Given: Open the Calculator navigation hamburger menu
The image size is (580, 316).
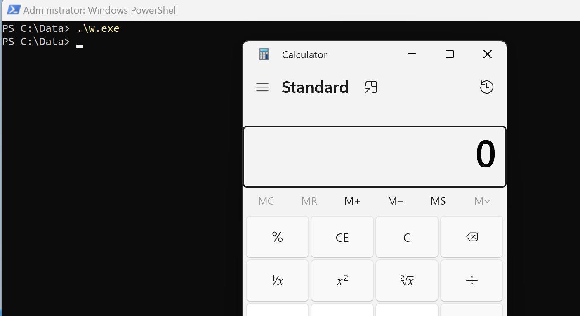Looking at the screenshot, I should point(262,87).
